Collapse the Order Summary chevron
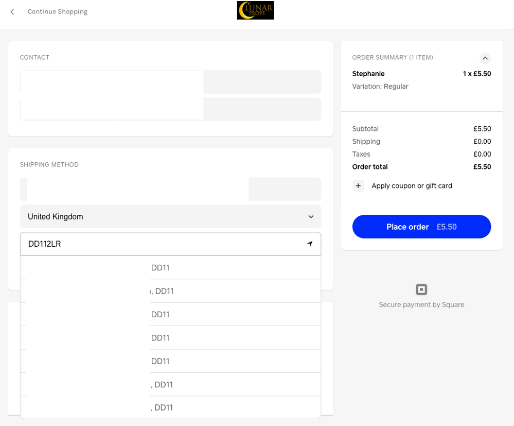The image size is (514, 426). (485, 58)
